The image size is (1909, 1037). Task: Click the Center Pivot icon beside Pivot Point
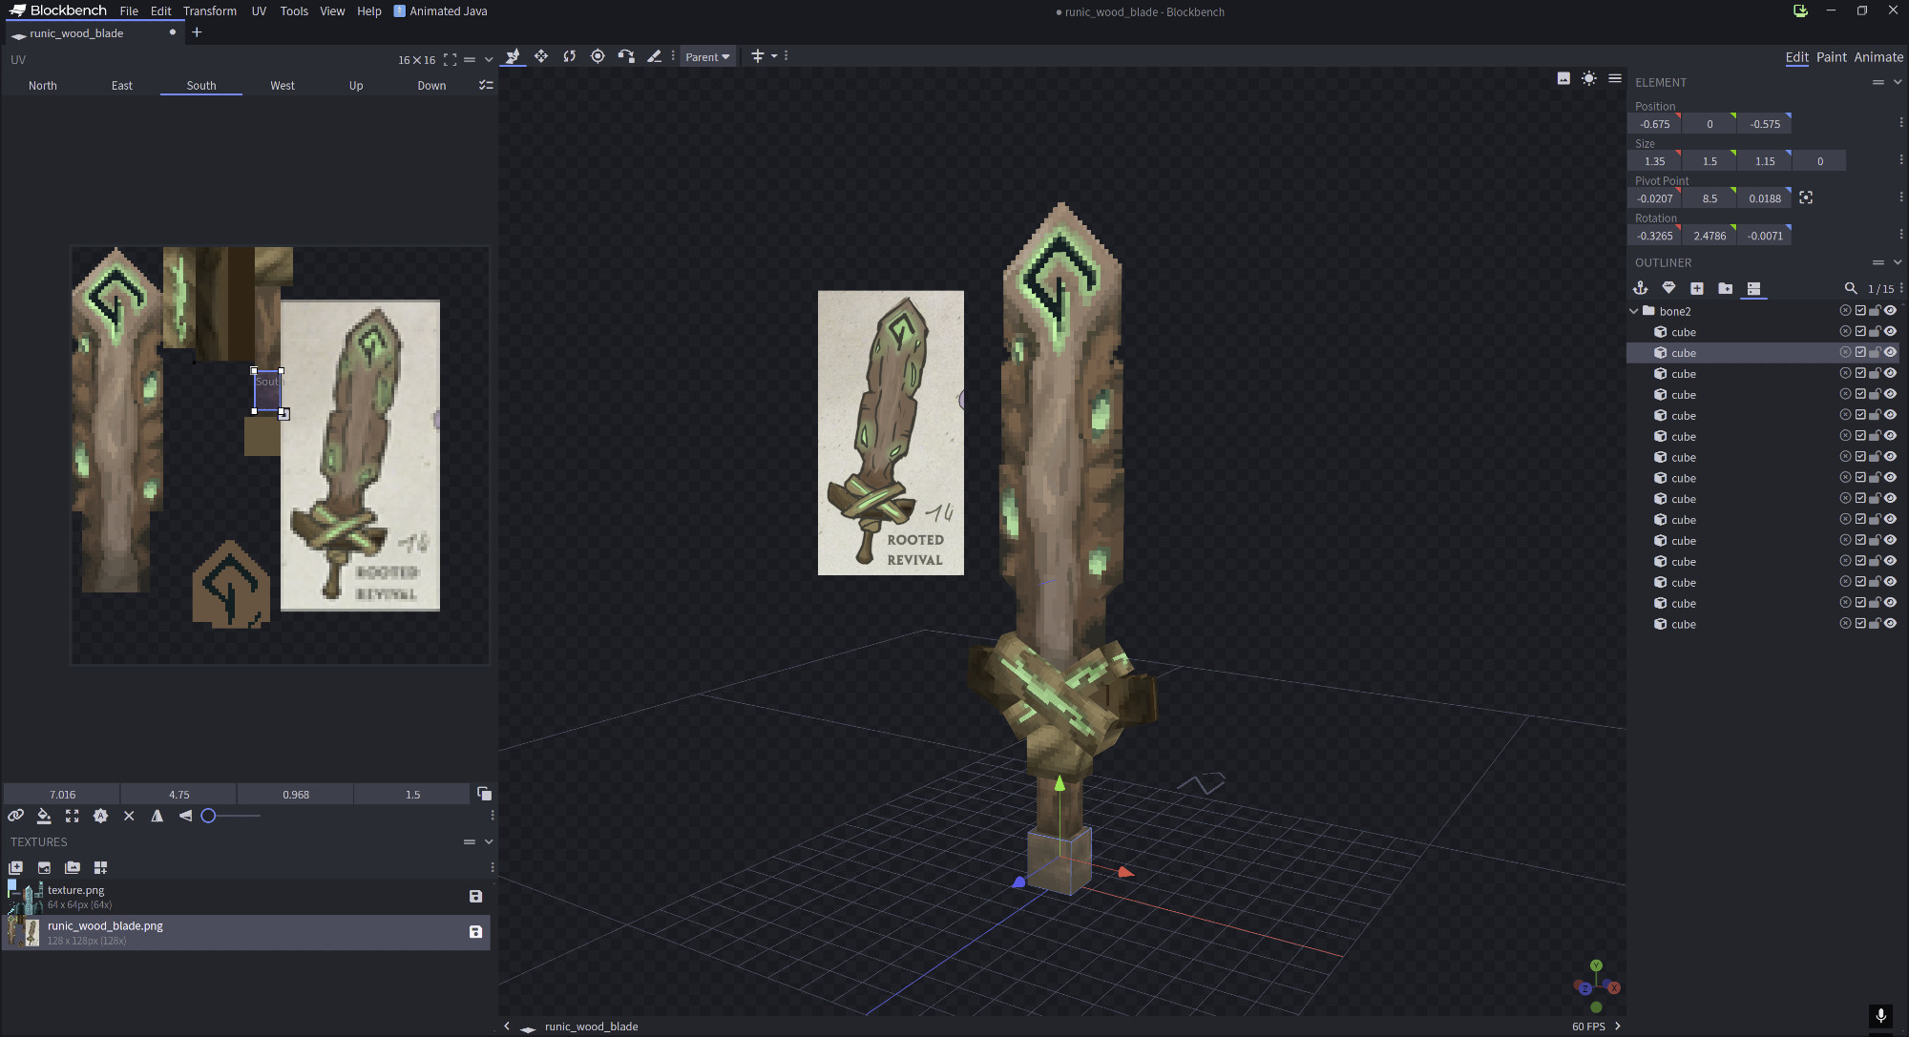pyautogui.click(x=1806, y=197)
